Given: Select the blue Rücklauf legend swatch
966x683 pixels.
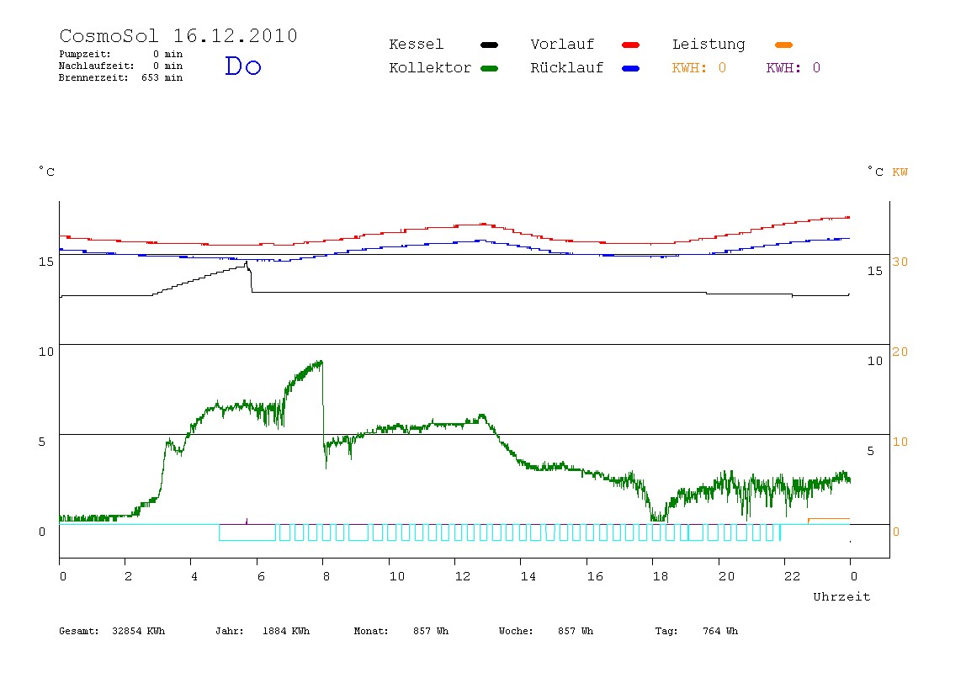Looking at the screenshot, I should [631, 68].
